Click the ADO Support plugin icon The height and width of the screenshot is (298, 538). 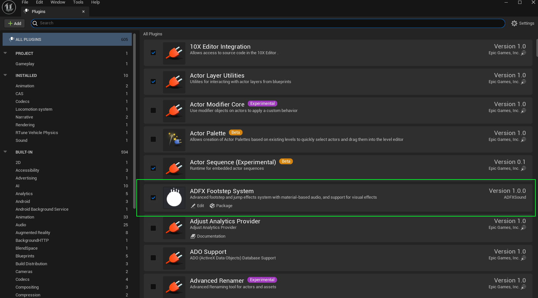pos(174,258)
